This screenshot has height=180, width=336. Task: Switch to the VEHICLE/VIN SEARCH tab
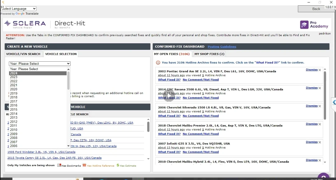[23, 54]
